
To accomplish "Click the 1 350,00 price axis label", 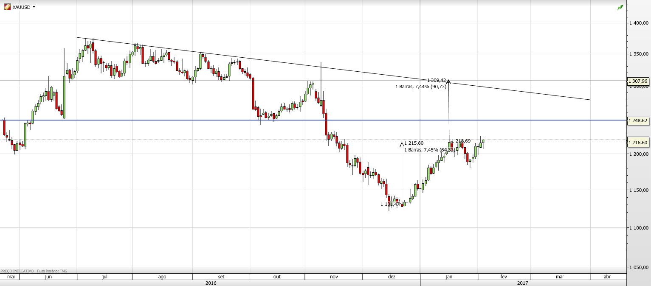I will coord(639,54).
